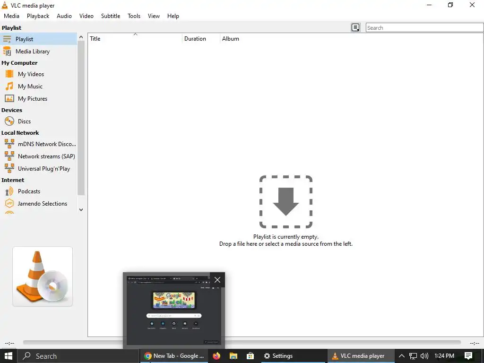
Task: Restore down the VLC window
Action: [450, 5]
